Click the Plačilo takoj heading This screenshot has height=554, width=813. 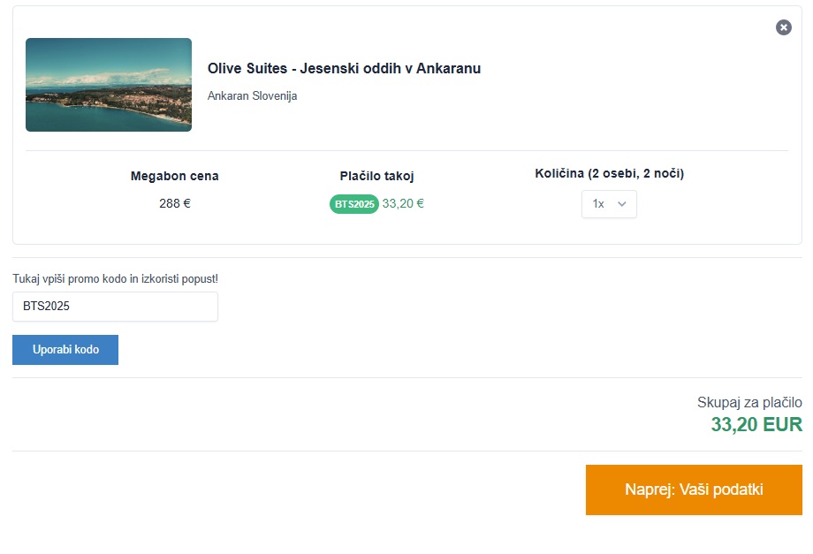coord(376,176)
